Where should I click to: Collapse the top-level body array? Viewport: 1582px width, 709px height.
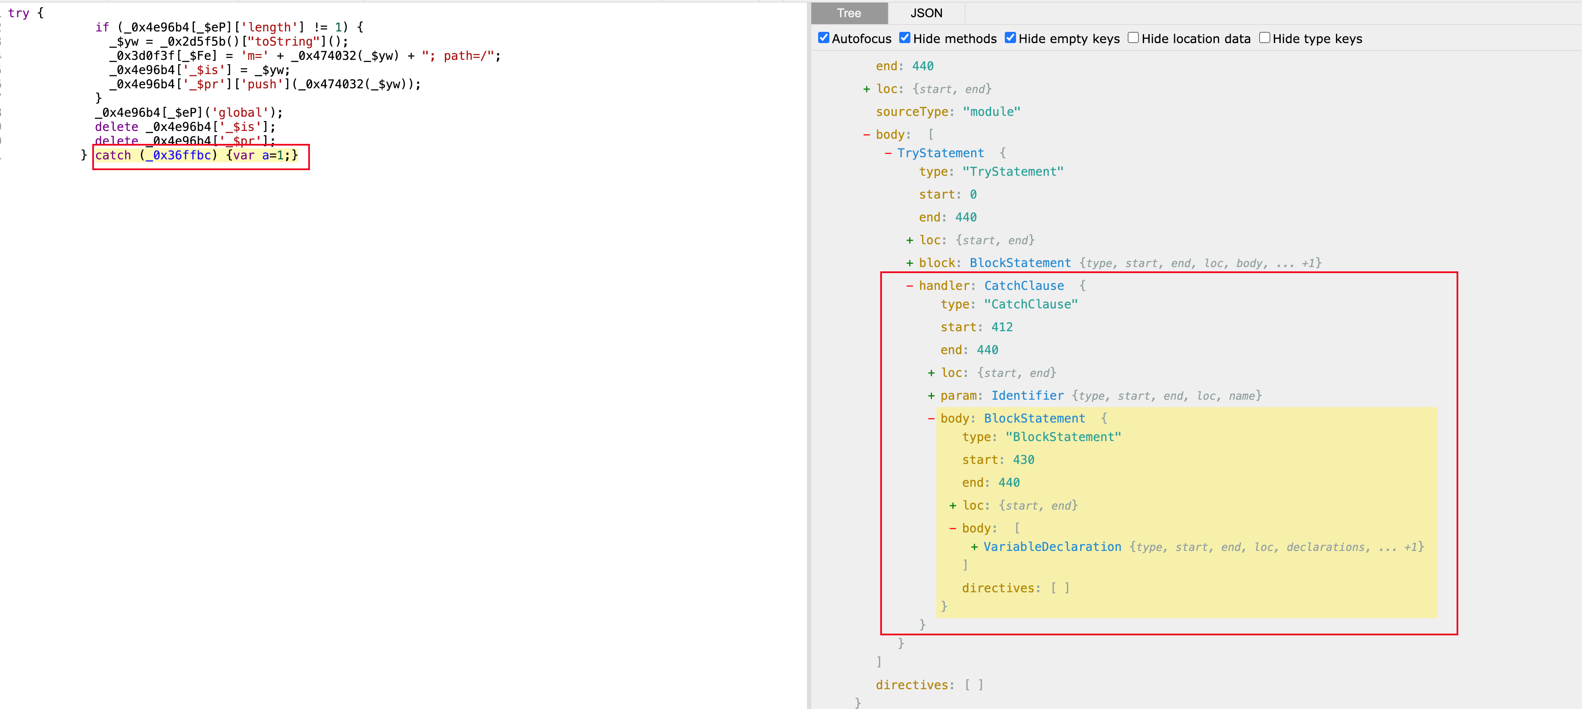(866, 134)
